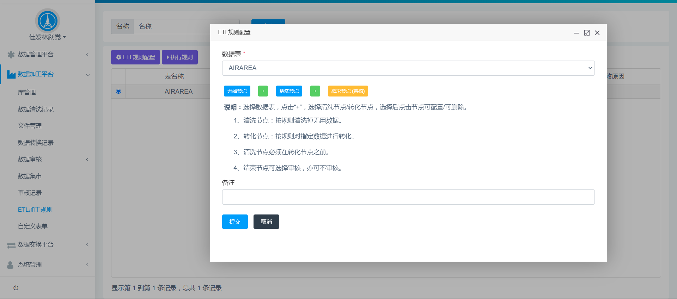Click the company logo avatar

[x=48, y=21]
